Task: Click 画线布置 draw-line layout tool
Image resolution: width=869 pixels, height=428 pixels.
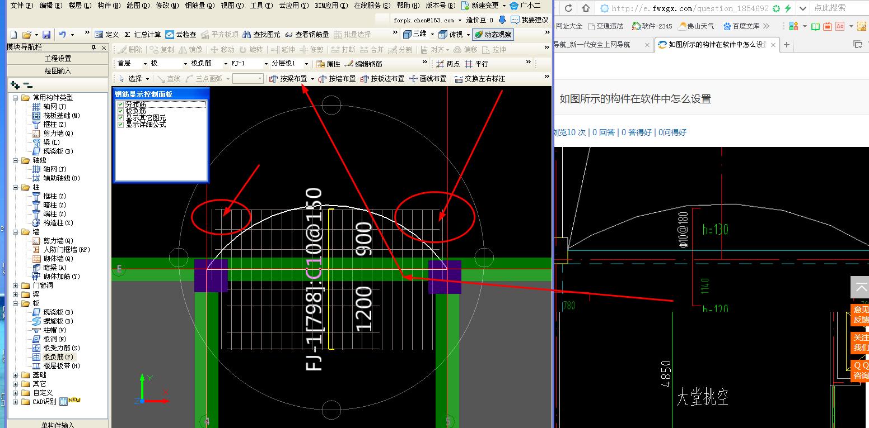Action: (x=428, y=79)
